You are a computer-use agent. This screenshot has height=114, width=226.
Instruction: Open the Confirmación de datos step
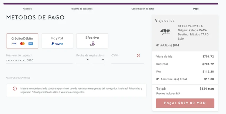click(x=143, y=9)
